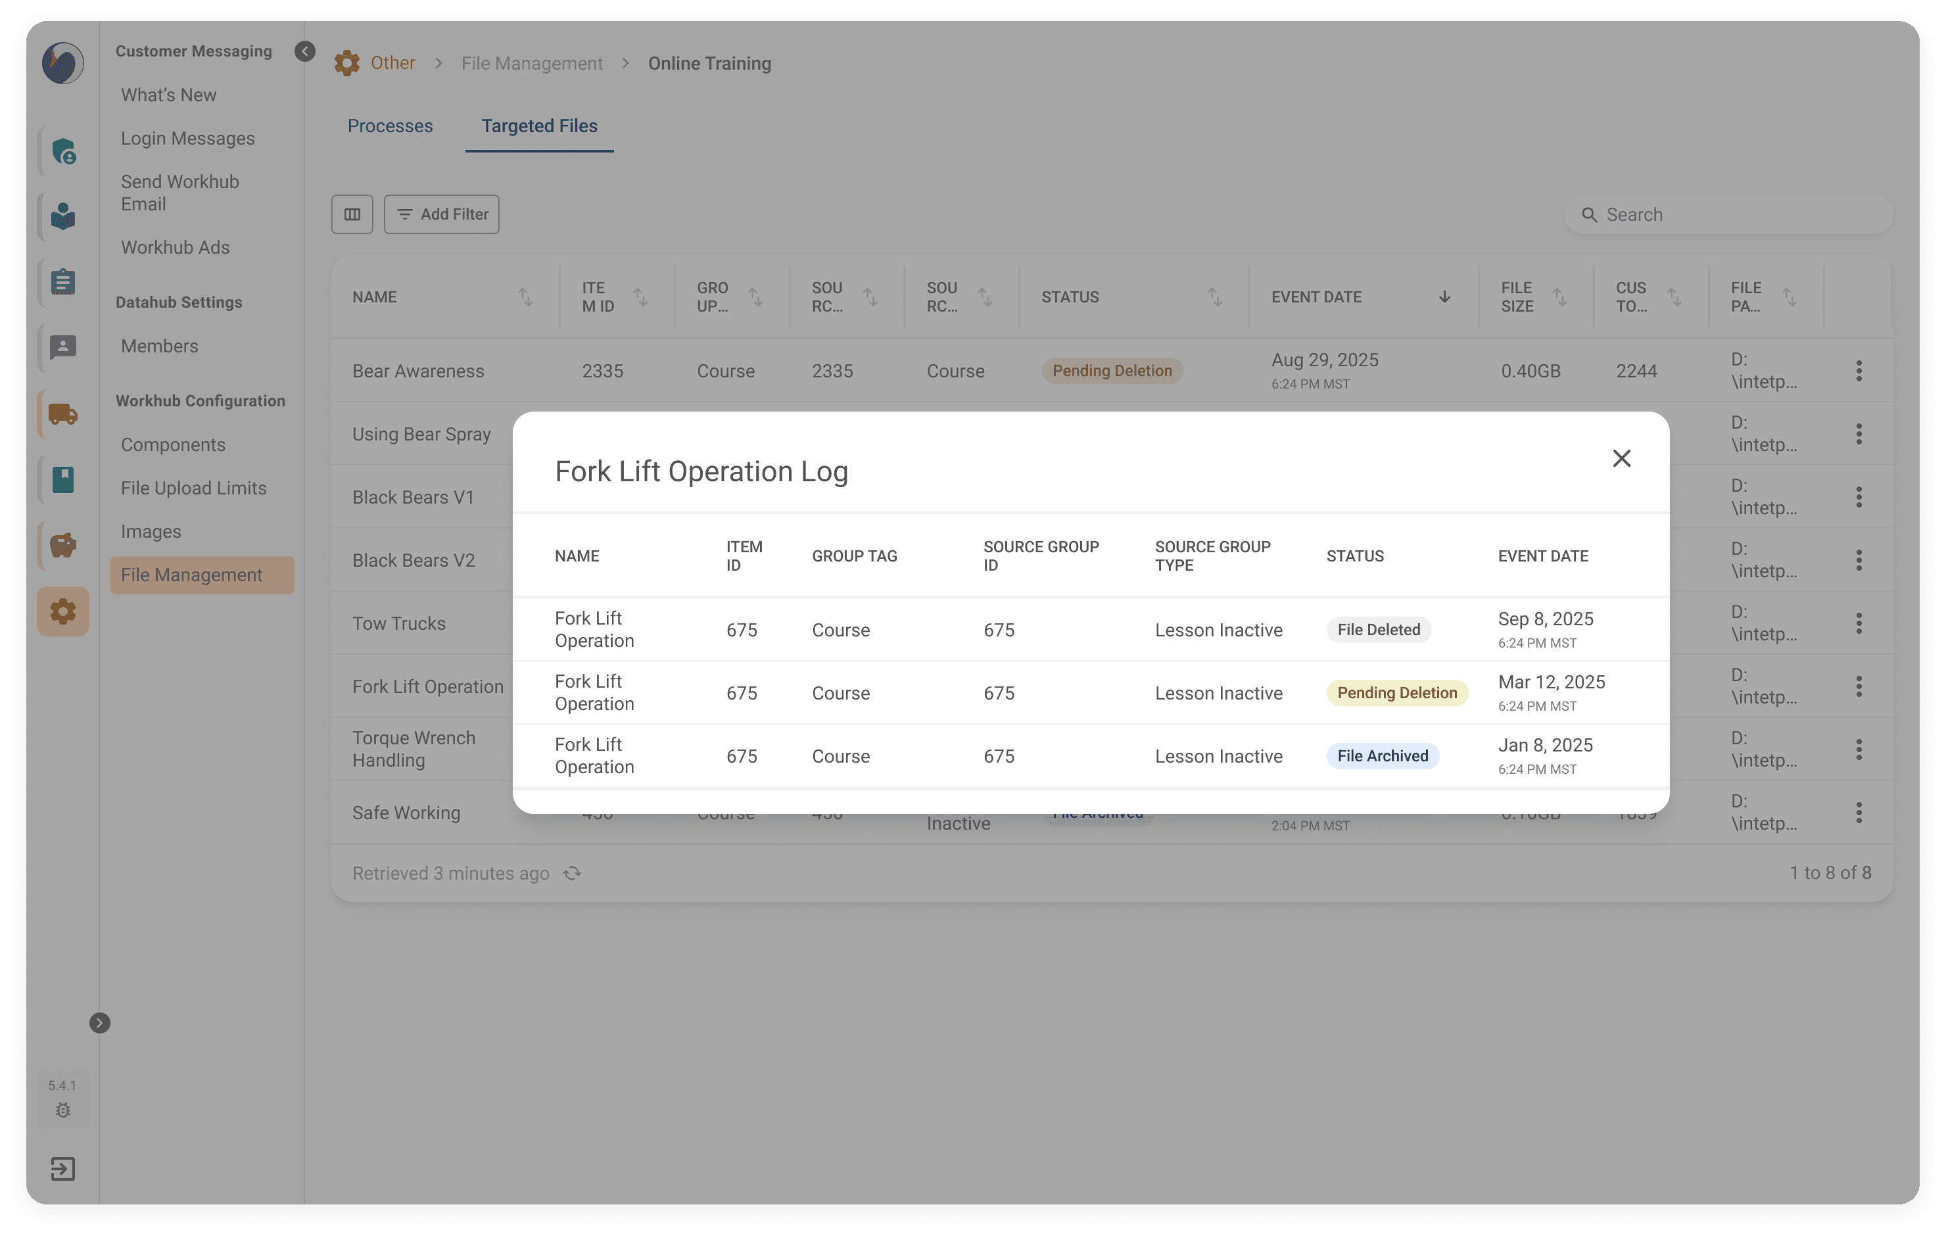The width and height of the screenshot is (1946, 1236).
Task: Open row menu for Bear Awareness
Action: coord(1859,371)
